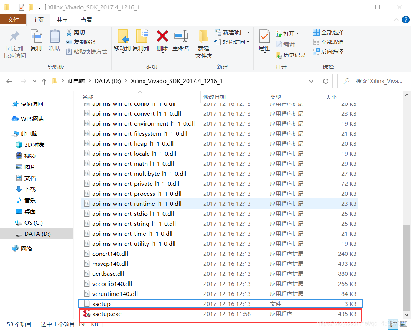Click the search Xilinx_Viva... input box
Screen dimensions: 411x330
(372, 81)
